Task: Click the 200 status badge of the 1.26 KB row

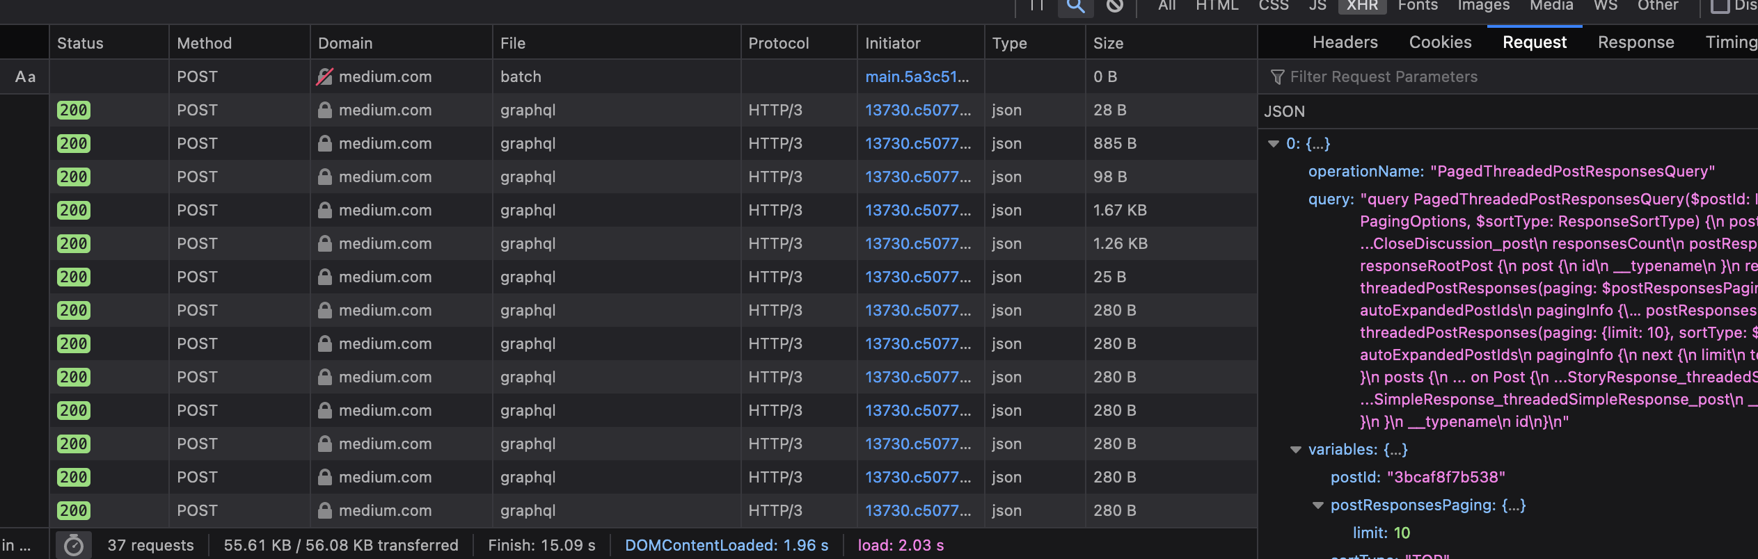Action: point(74,243)
